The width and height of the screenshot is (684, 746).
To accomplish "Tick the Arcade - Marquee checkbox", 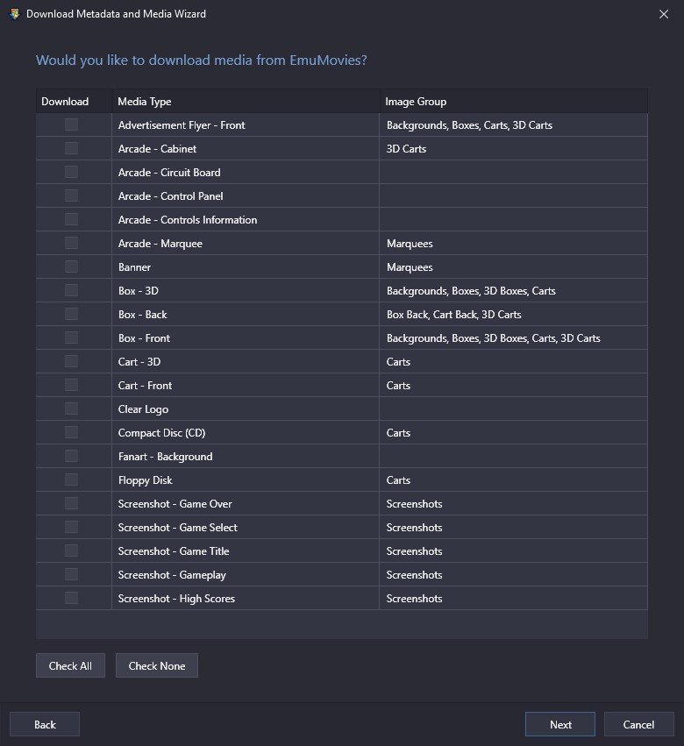I will (71, 243).
